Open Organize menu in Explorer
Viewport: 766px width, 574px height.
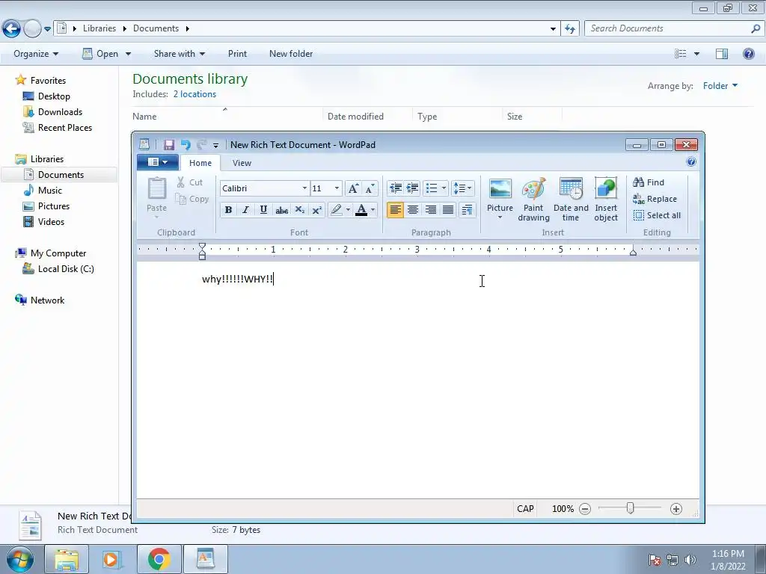click(x=36, y=54)
